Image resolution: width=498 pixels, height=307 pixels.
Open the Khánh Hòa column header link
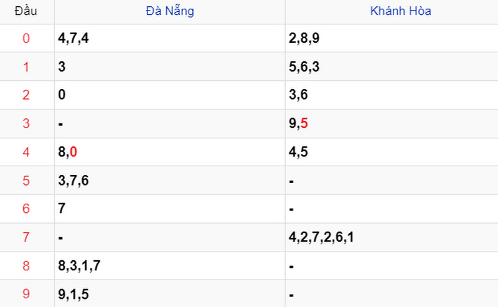tap(400, 11)
